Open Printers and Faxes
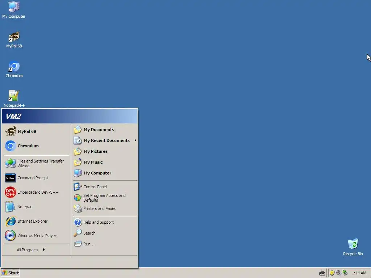This screenshot has height=278, width=371. 105,208
